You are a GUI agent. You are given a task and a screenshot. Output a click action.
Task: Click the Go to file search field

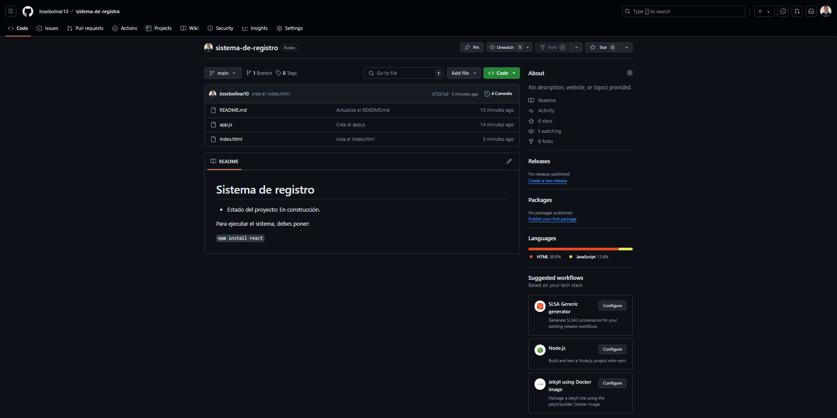404,73
